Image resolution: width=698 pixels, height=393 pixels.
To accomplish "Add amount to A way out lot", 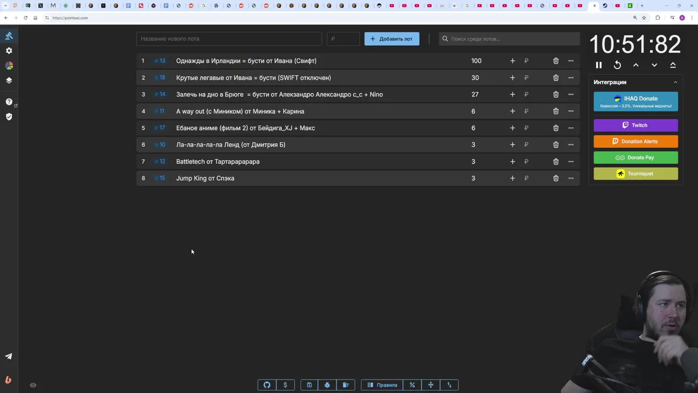I will pyautogui.click(x=512, y=111).
